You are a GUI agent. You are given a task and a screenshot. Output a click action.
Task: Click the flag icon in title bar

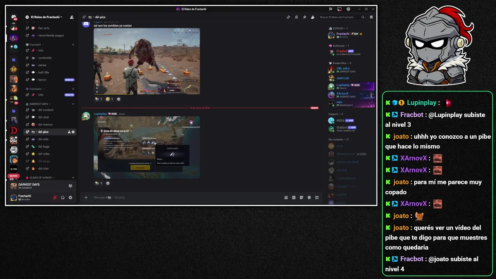331,9
